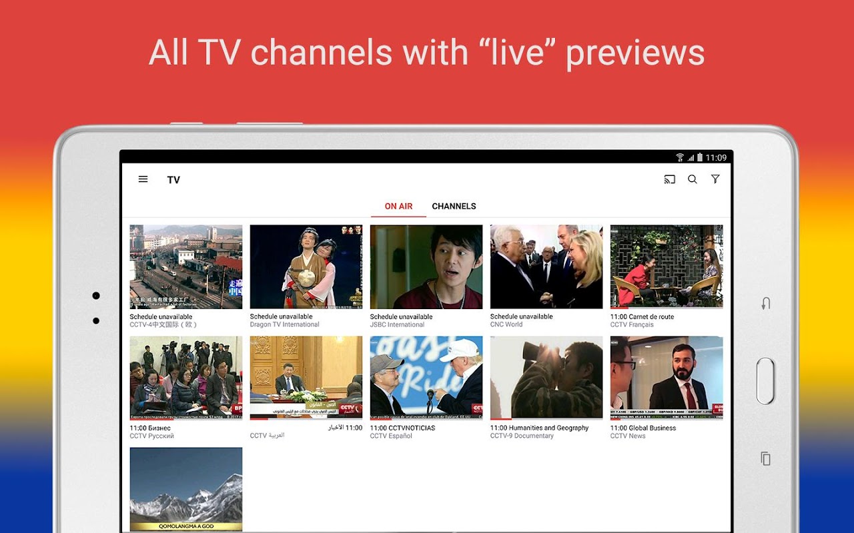Tap "Schedule unavailable" above CNC World
This screenshot has width=854, height=533.
521,317
